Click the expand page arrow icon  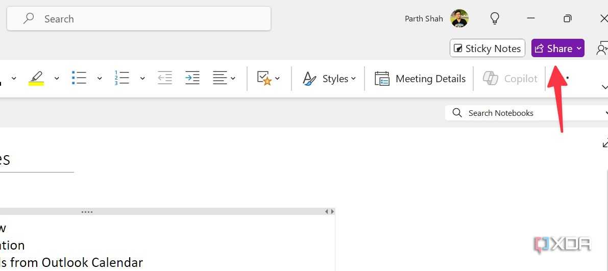(x=605, y=143)
